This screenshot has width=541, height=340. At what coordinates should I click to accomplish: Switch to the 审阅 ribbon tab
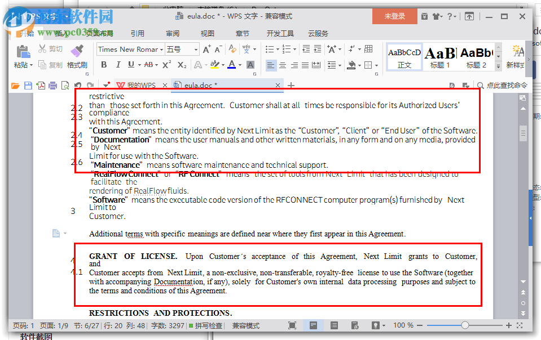pyautogui.click(x=172, y=33)
